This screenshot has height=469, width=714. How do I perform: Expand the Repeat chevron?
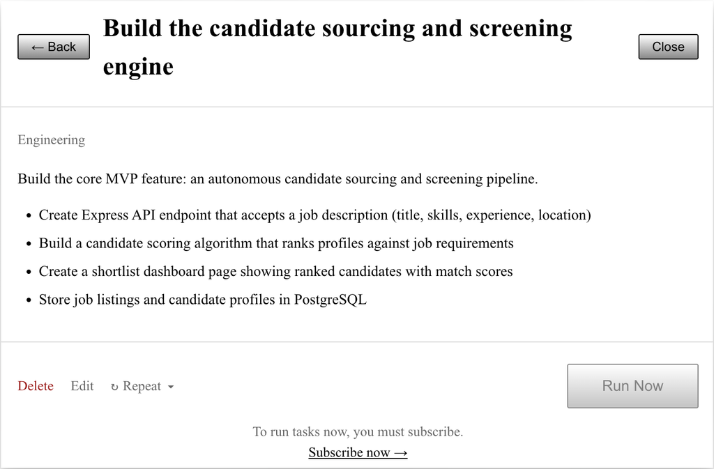(x=171, y=385)
